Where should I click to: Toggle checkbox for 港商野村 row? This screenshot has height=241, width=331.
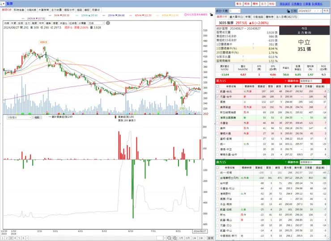point(217,194)
